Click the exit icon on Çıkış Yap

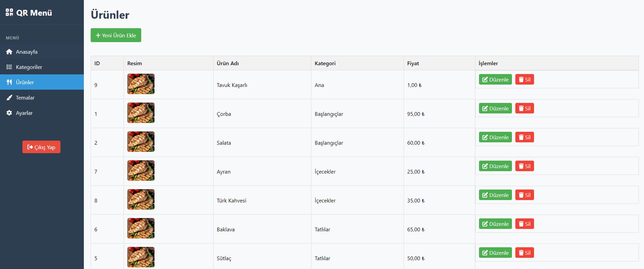[x=30, y=147]
